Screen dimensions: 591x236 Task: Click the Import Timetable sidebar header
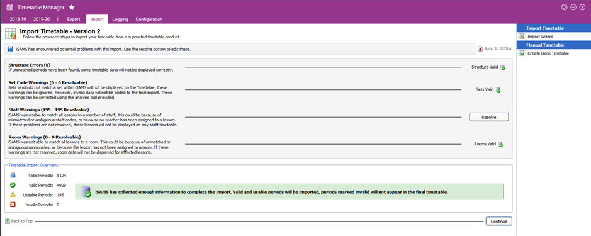pyautogui.click(x=554, y=28)
